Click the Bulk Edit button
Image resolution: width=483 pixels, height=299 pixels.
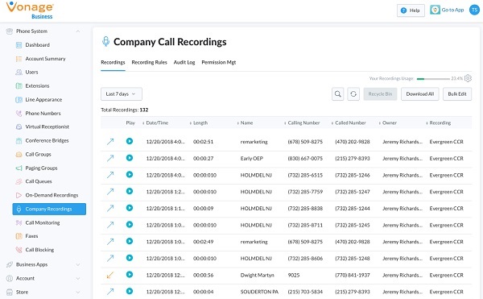click(x=457, y=94)
